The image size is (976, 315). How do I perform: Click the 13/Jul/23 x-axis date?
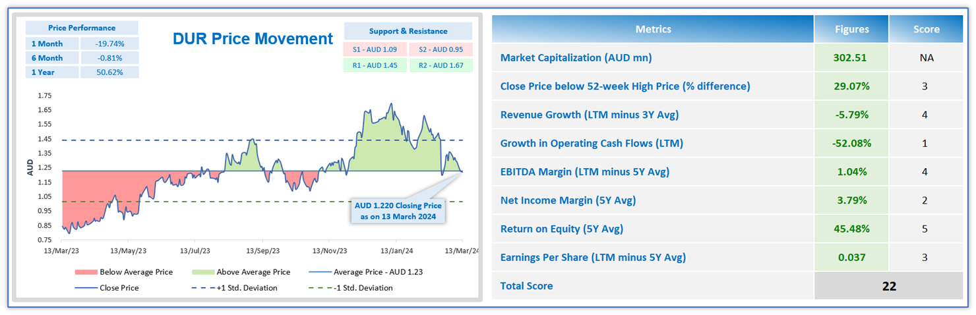click(195, 251)
